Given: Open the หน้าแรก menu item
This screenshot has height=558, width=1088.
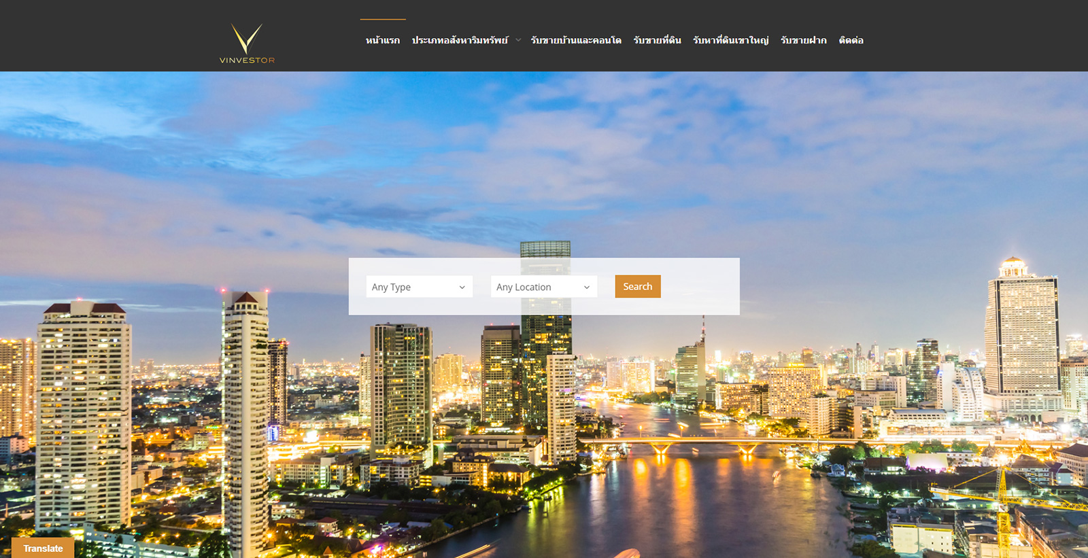Looking at the screenshot, I should (383, 40).
